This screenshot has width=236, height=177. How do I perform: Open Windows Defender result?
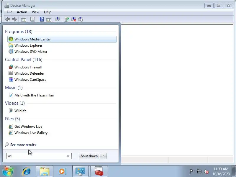tap(62, 73)
